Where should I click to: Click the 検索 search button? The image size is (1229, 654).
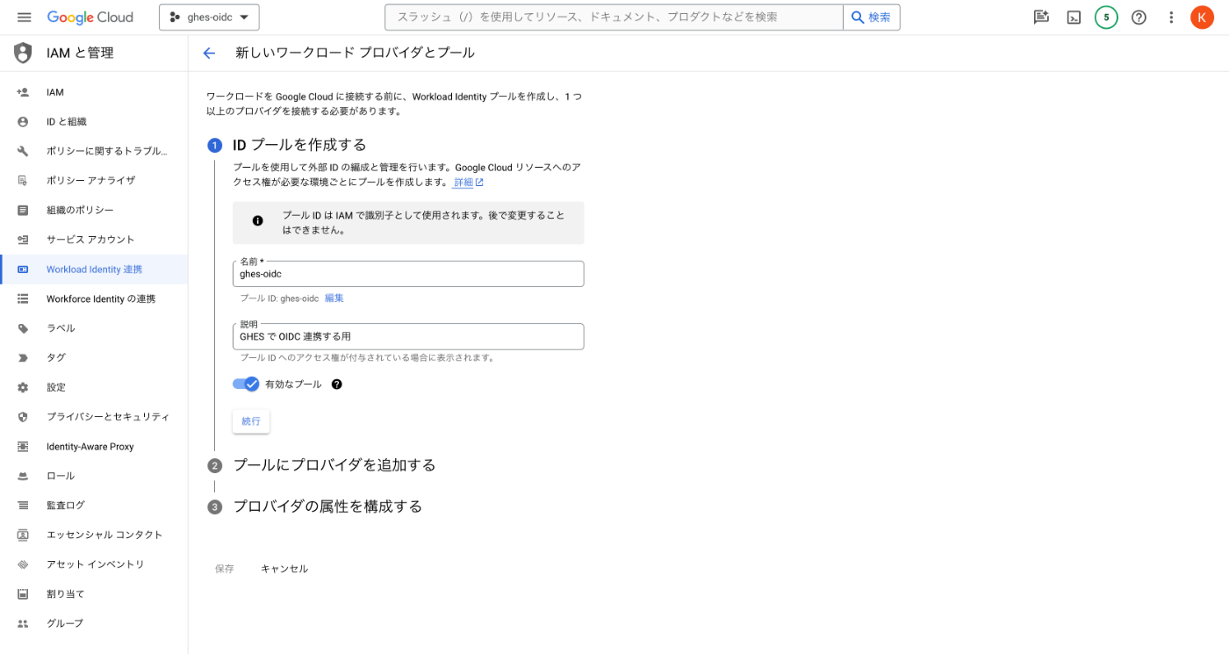tap(871, 18)
